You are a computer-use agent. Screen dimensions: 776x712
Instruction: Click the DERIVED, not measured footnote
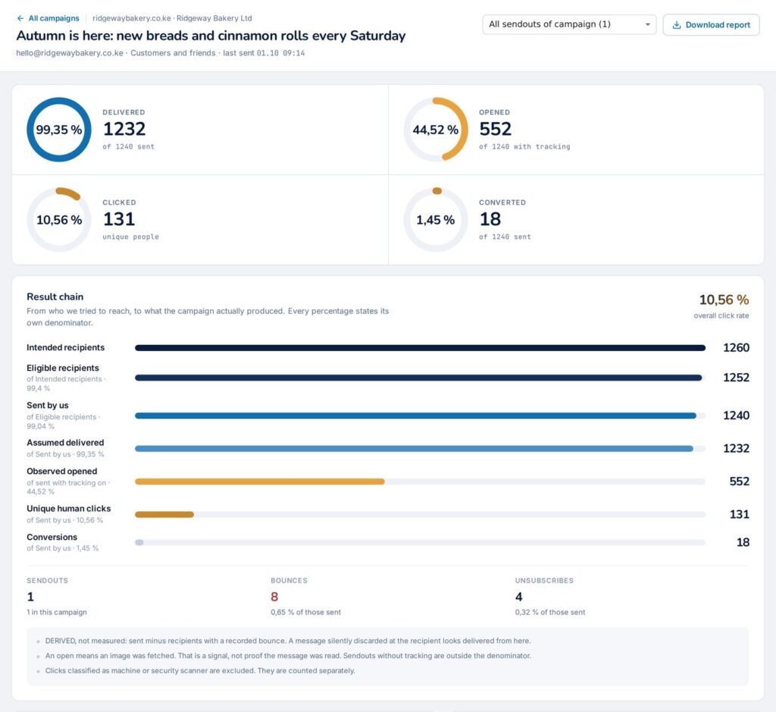click(x=288, y=641)
